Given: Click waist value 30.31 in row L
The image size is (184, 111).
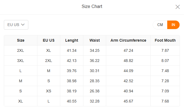Looking at the screenshot, I should pos(95,71).
